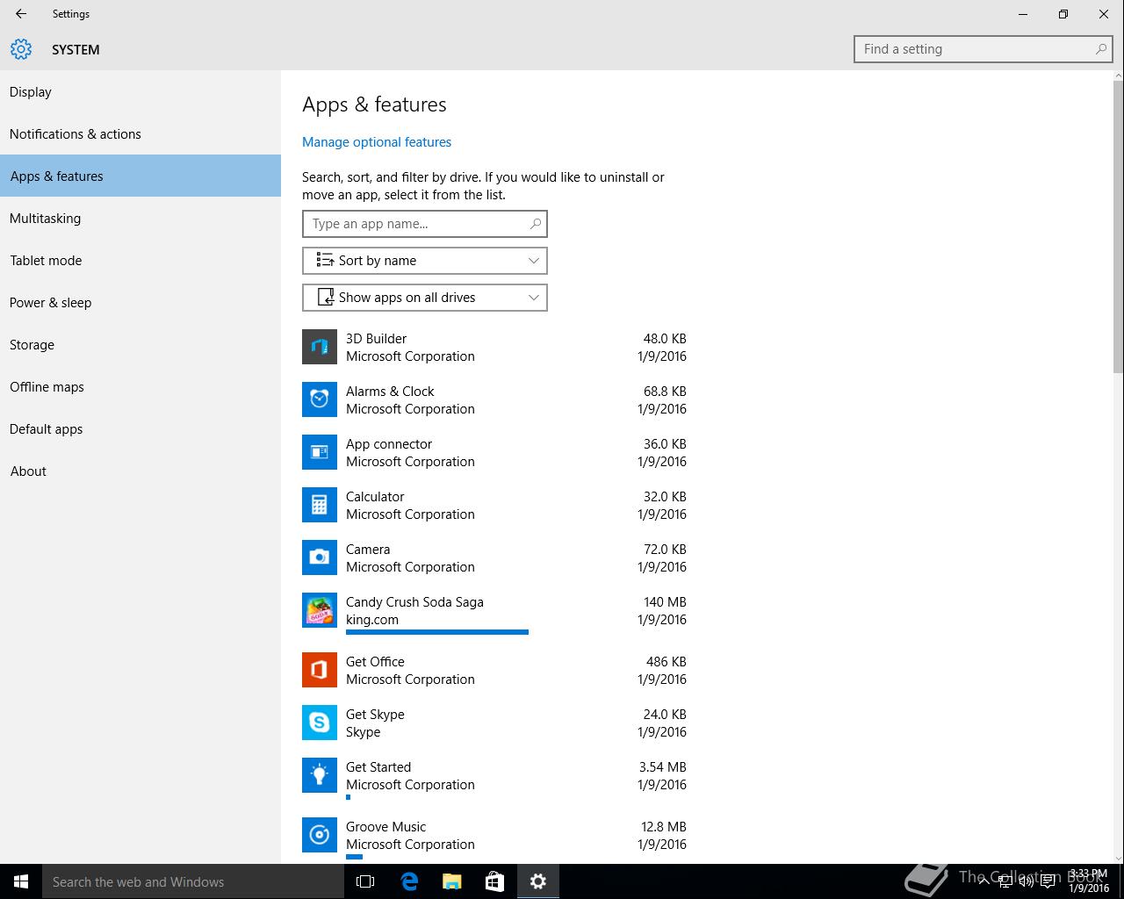Open the About page in sidebar
Viewport: 1124px width, 899px height.
pos(140,471)
